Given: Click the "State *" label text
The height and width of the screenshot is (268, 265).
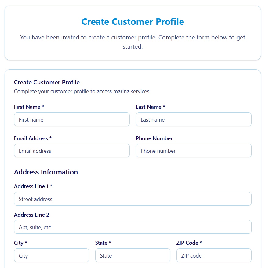Looking at the screenshot, I should 103,243.
